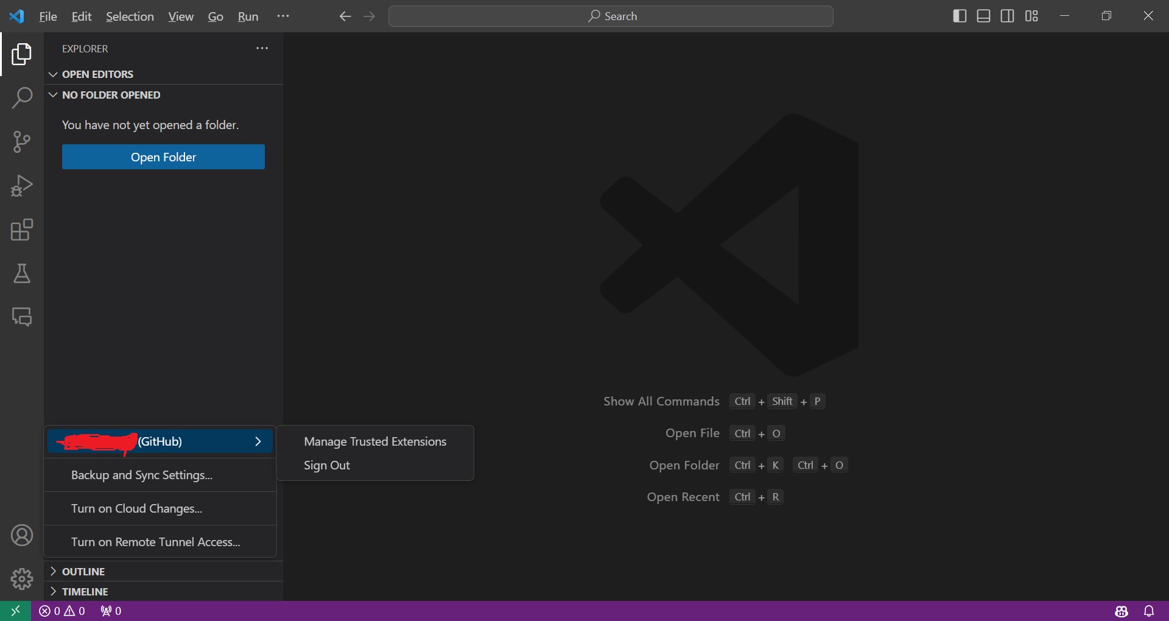
Task: Select Manage Trusted Extensions
Action: coord(375,441)
